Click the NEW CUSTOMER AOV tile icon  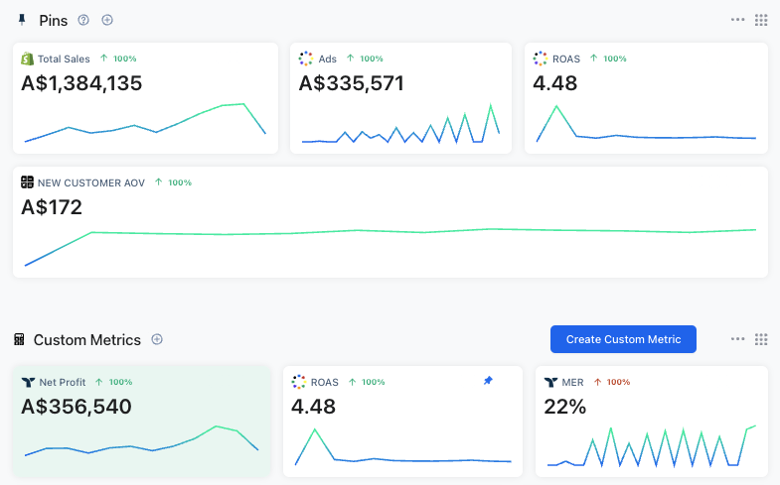[28, 182]
